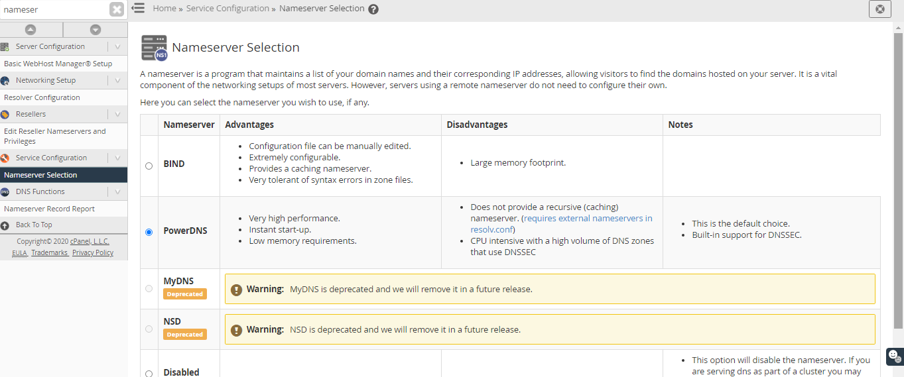This screenshot has height=377, width=904.
Task: Click the Networking Setup section icon
Action: 5,81
